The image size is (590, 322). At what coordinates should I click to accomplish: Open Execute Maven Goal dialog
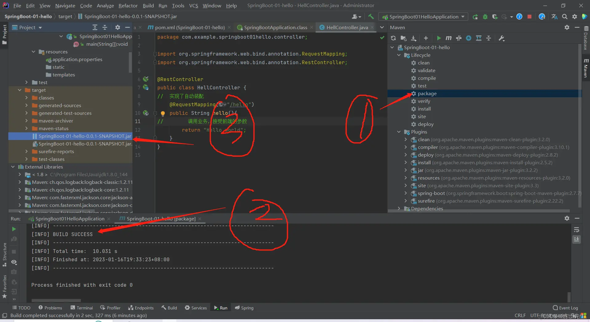click(x=449, y=38)
